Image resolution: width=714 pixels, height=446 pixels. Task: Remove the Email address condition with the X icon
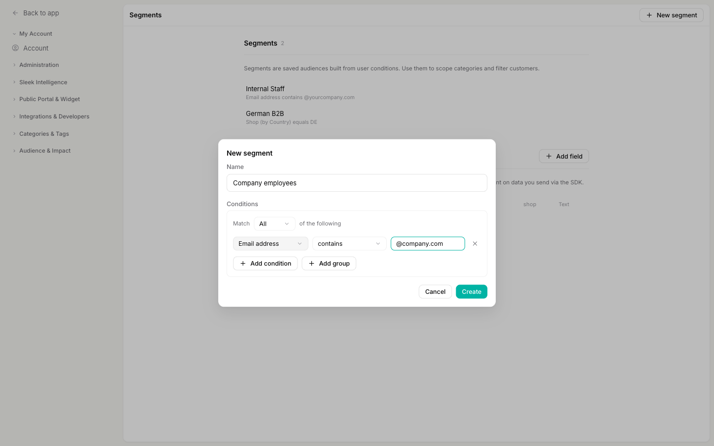point(475,244)
